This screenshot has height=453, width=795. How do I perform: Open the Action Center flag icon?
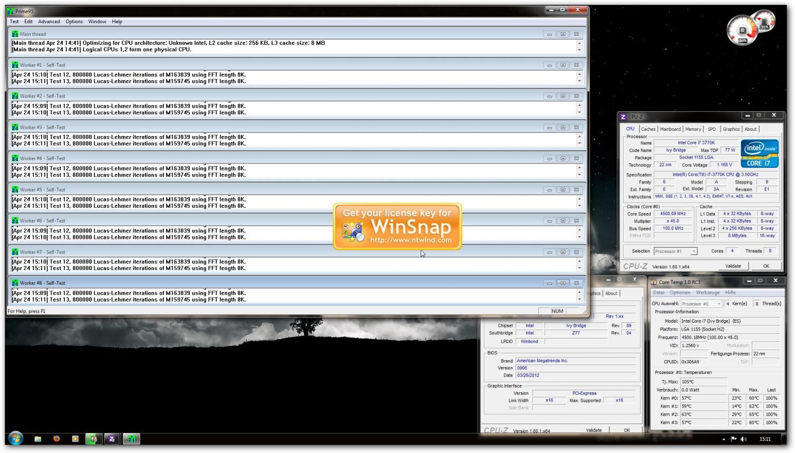coord(733,439)
